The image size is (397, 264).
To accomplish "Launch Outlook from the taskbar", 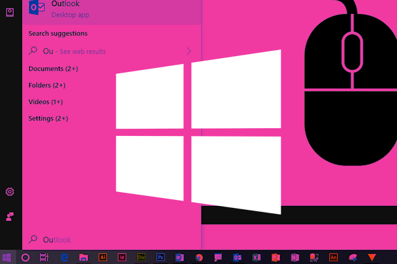I will pos(238,257).
